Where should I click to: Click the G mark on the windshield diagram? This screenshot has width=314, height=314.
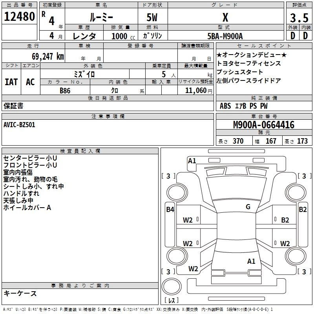tap(248, 207)
